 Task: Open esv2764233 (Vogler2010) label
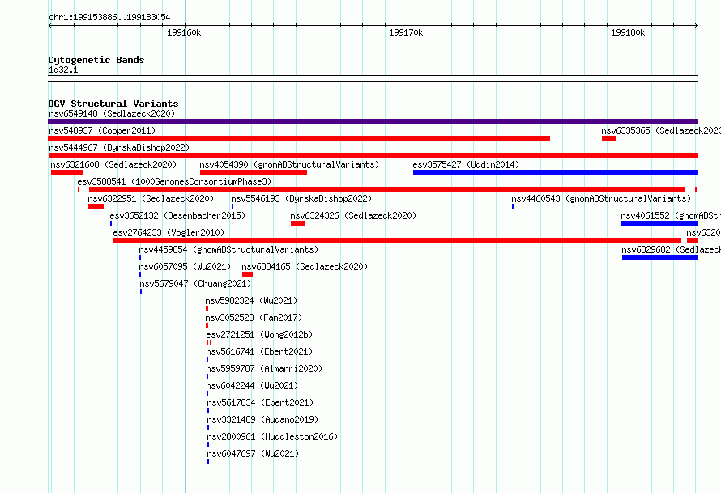(x=169, y=232)
